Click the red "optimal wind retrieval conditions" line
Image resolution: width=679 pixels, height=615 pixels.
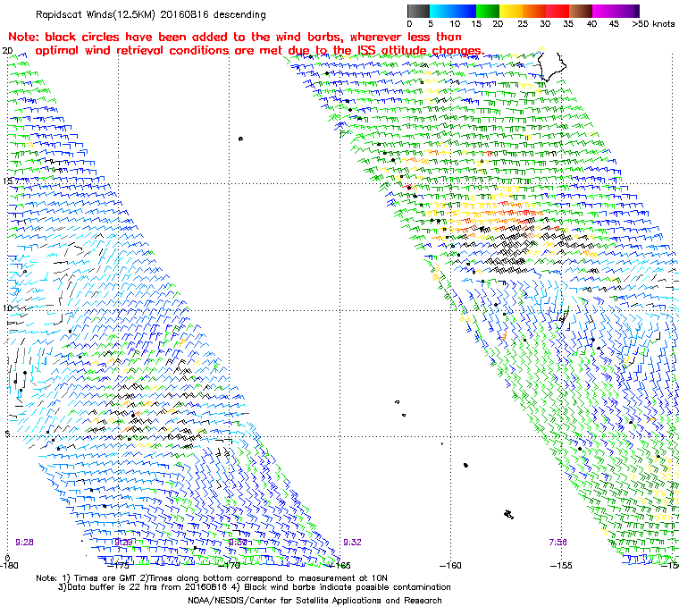[260, 50]
